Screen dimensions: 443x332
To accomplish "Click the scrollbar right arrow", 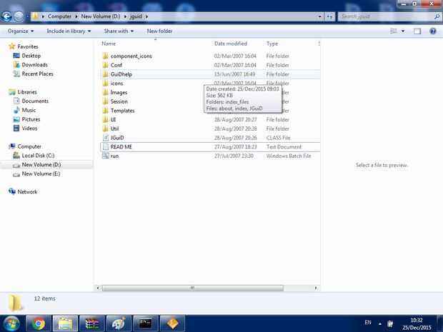I will pyautogui.click(x=316, y=288).
